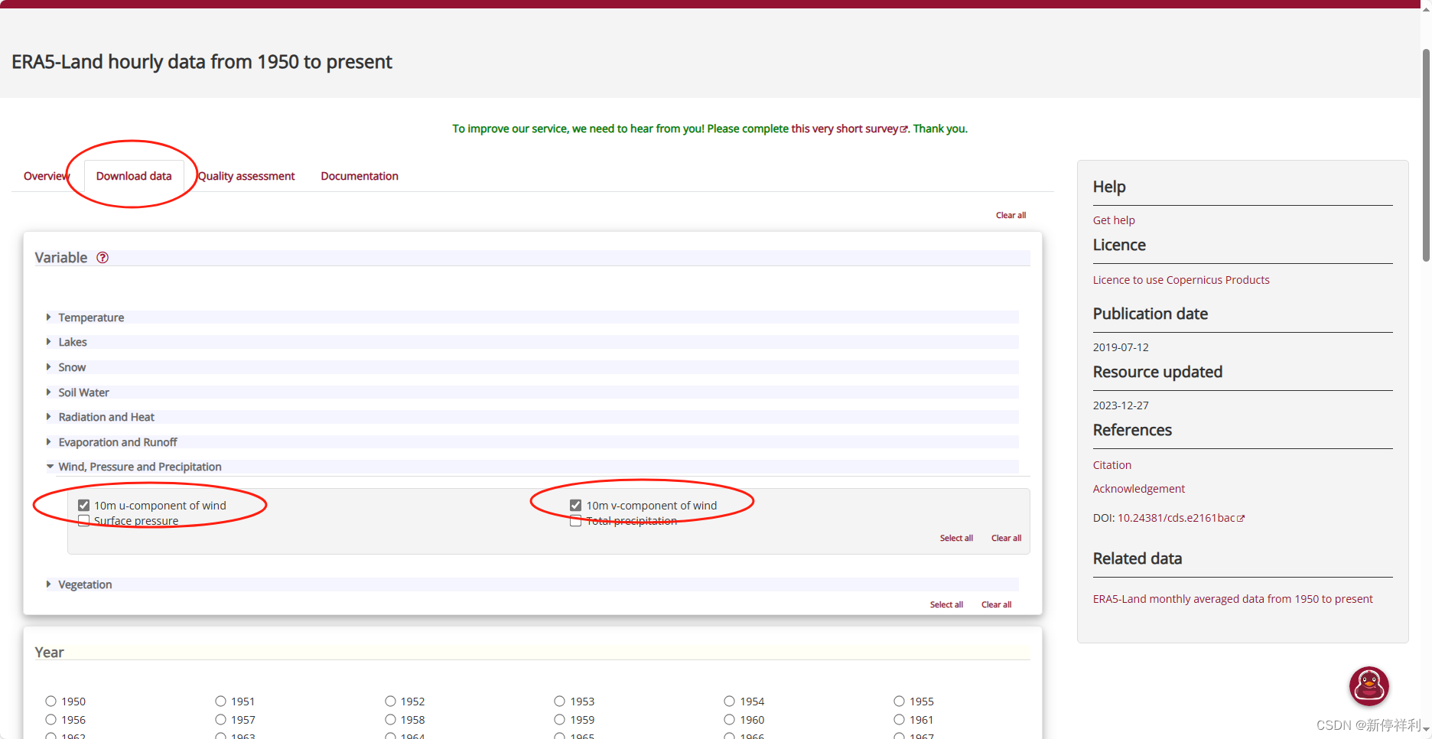1432x739 pixels.
Task: Click the top Clear all link above Variable
Action: pos(1011,216)
